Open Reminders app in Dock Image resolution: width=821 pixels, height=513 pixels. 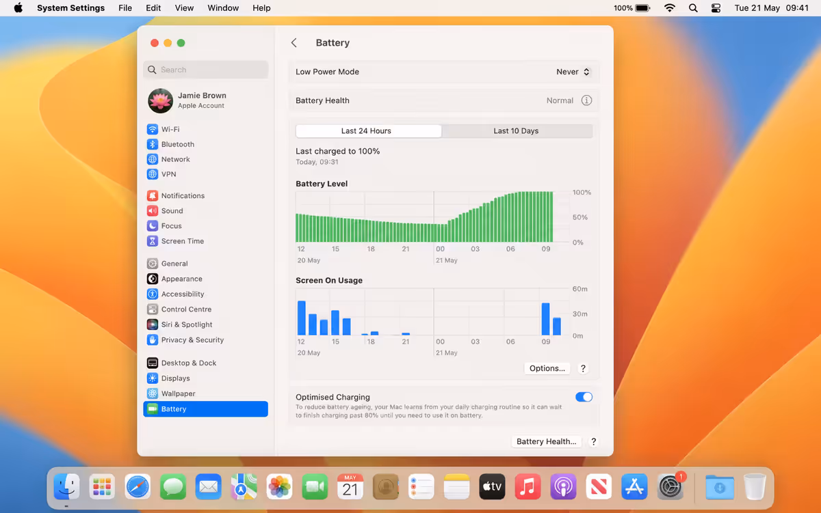click(x=421, y=486)
